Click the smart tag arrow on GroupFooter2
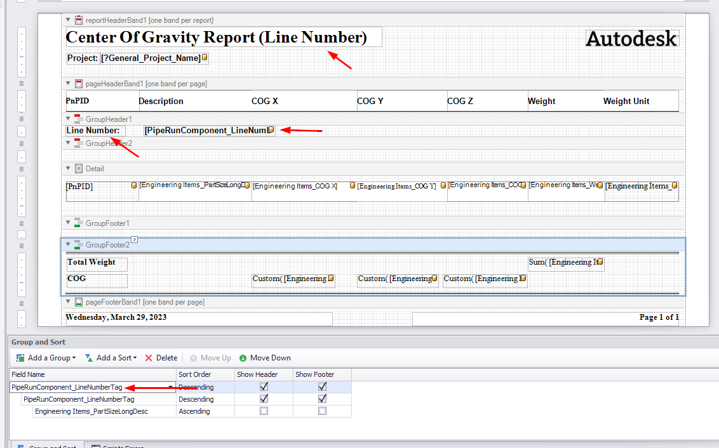The image size is (719, 448). pos(133,240)
